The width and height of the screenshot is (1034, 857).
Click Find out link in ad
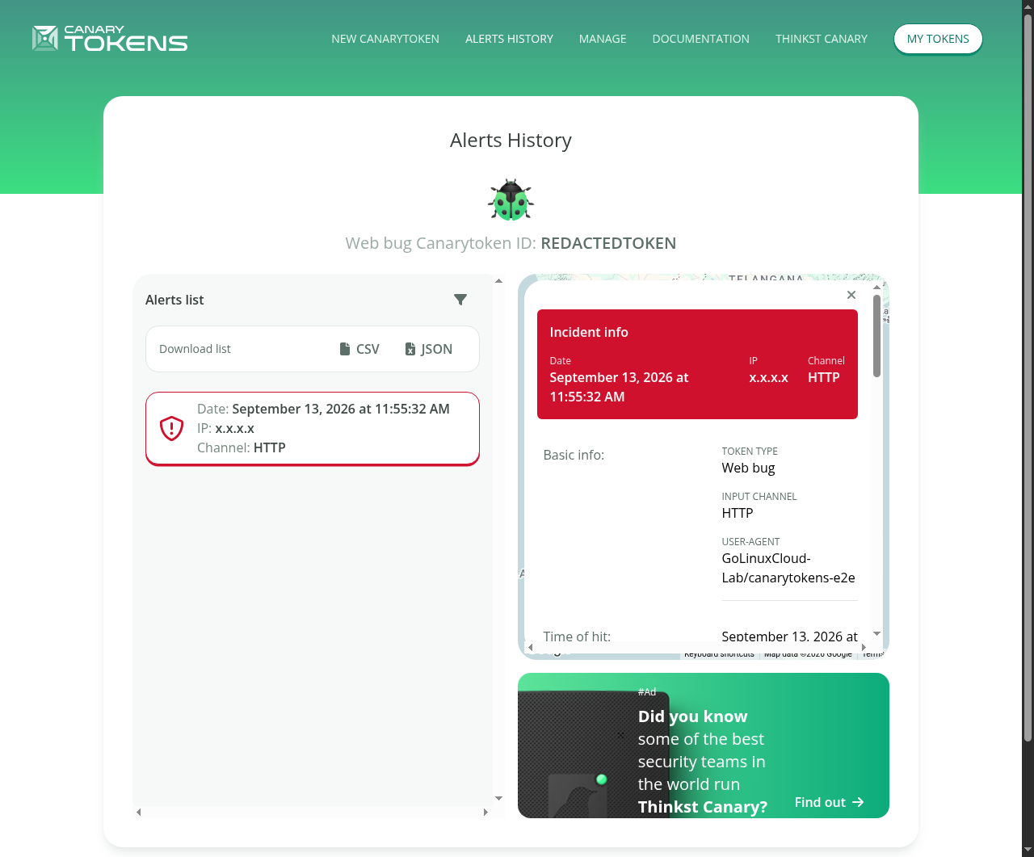click(x=829, y=802)
